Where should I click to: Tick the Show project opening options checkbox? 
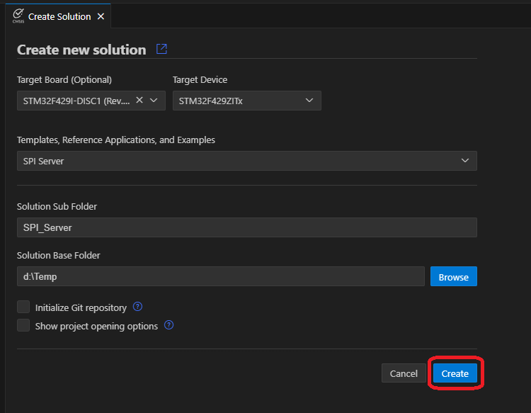coord(24,326)
